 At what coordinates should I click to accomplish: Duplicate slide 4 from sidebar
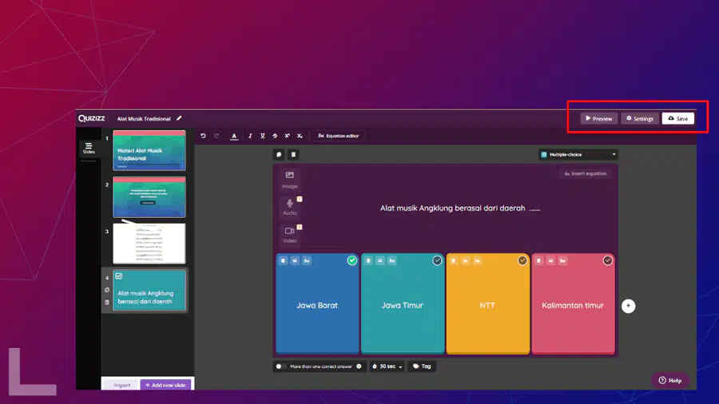click(107, 290)
